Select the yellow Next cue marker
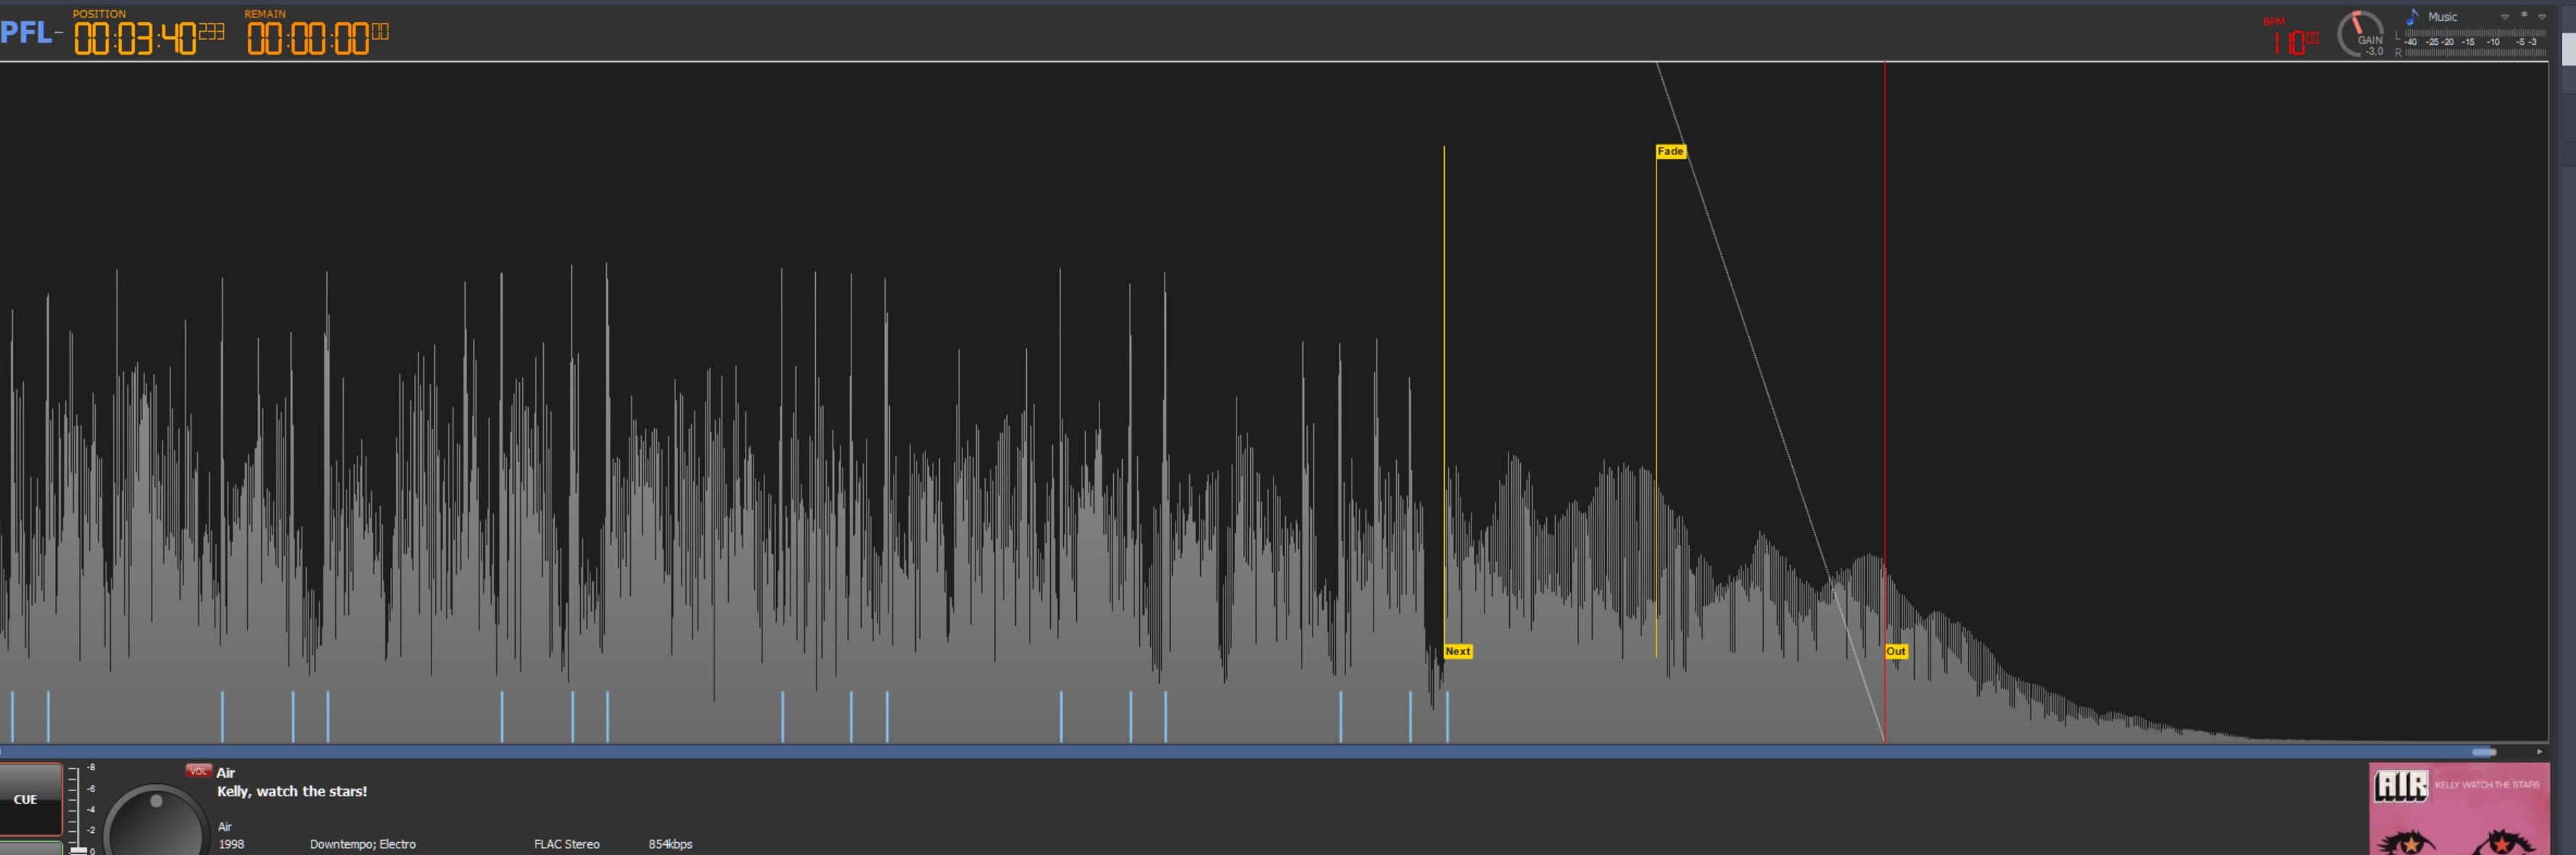The height and width of the screenshot is (855, 2576). [1458, 651]
